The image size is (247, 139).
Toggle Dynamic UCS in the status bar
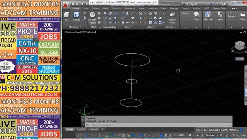pyautogui.click(x=141, y=135)
